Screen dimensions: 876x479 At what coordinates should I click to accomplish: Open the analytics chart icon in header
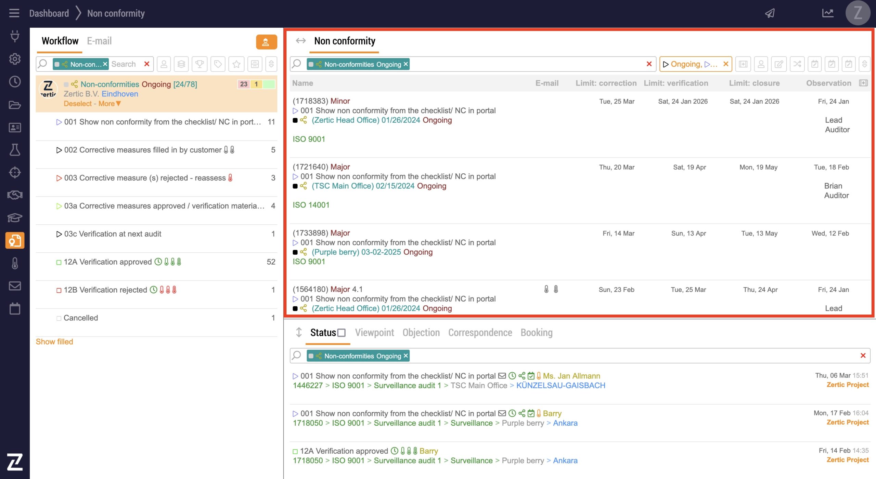(x=827, y=13)
